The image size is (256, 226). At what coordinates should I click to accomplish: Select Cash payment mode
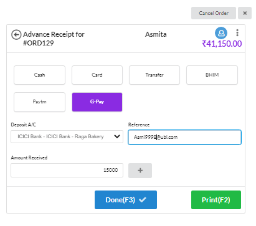39,75
